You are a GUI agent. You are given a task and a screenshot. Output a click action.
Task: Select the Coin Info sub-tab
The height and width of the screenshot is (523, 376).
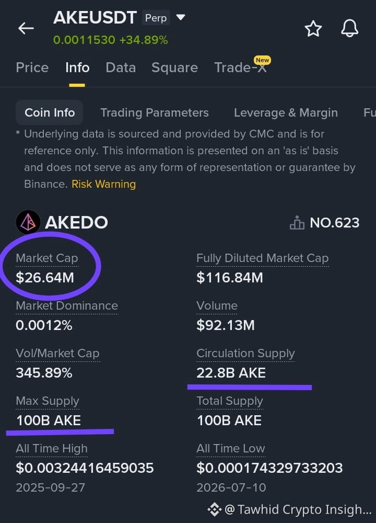click(x=49, y=112)
